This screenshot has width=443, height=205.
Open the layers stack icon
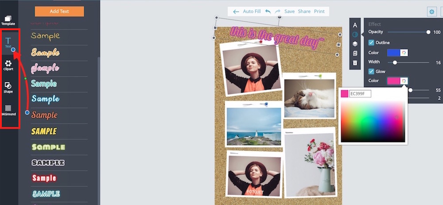pos(355,44)
